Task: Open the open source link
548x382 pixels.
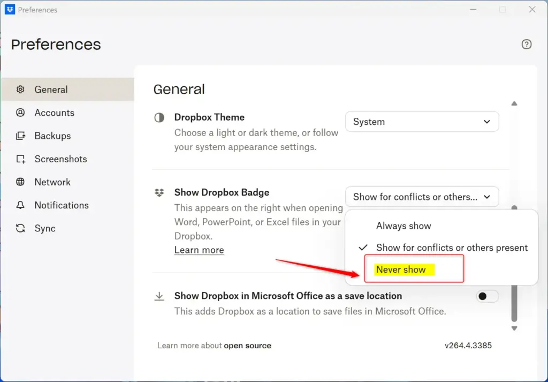Action: pyautogui.click(x=247, y=346)
